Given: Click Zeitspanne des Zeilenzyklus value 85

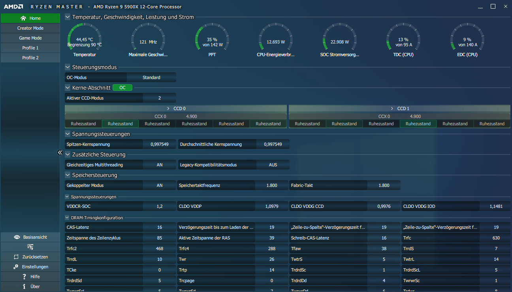Looking at the screenshot, I should pos(160,238).
